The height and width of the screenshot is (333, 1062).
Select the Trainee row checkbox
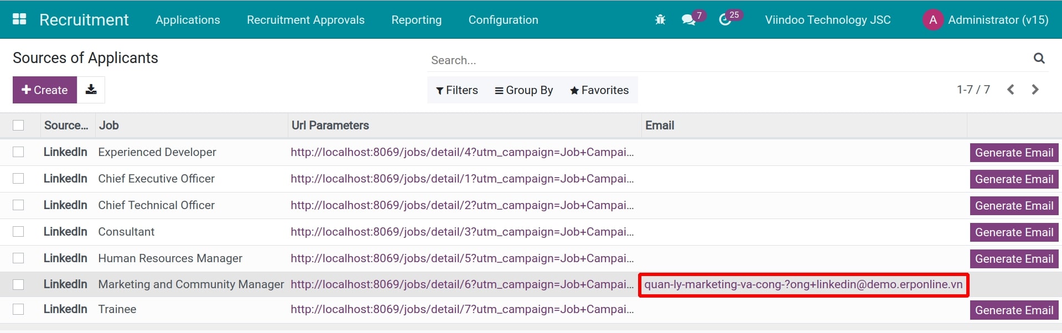[18, 309]
